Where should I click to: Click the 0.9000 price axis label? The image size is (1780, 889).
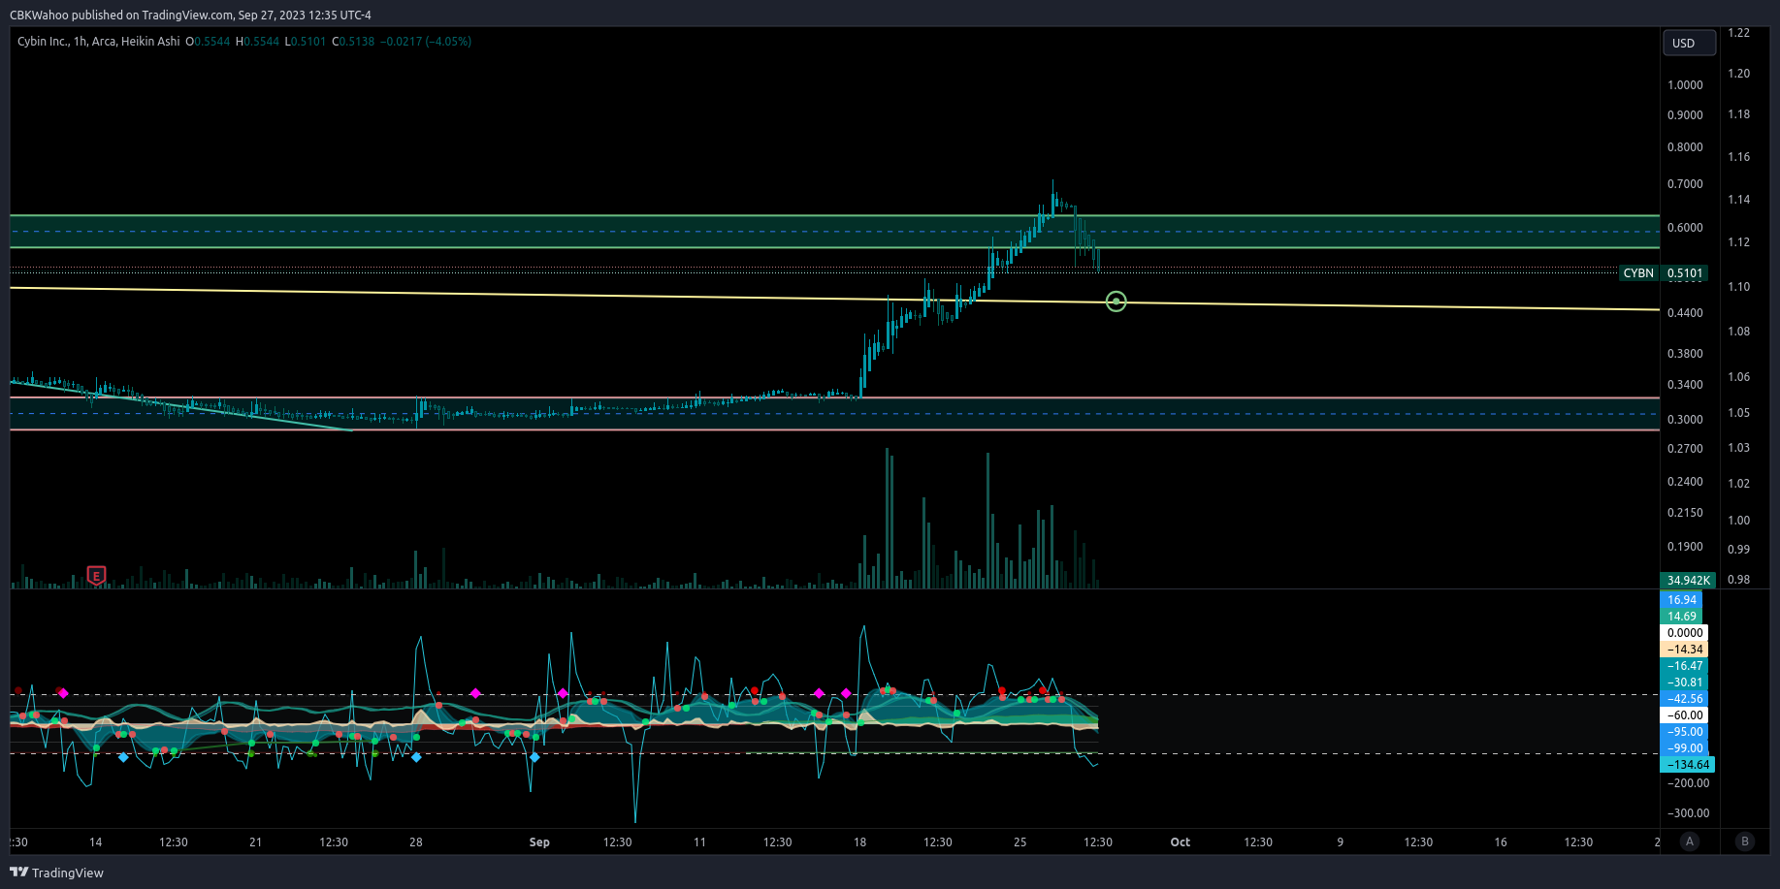(x=1685, y=115)
